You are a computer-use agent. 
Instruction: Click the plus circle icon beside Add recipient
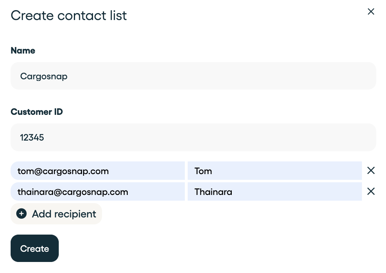[x=21, y=214]
